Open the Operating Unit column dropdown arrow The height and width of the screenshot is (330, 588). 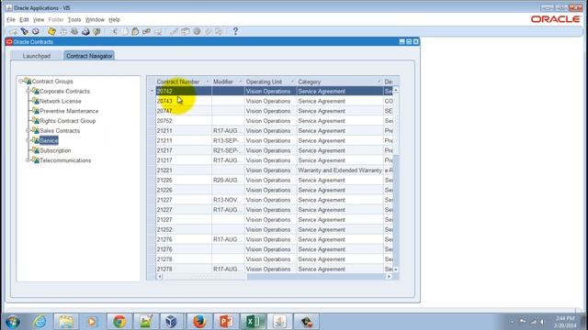tap(292, 82)
